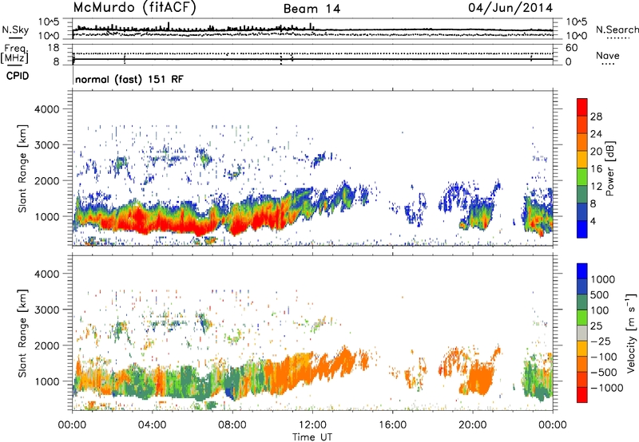Click the "16" value on Power colorbar
The image size is (639, 442).
[x=596, y=169]
